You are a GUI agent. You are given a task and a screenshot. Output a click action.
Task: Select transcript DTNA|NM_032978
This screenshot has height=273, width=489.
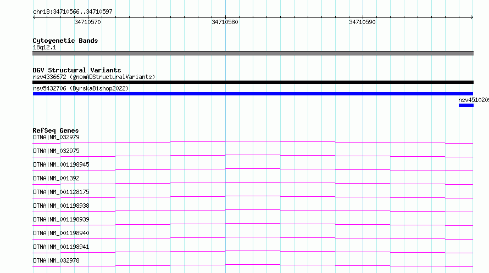tap(56, 260)
